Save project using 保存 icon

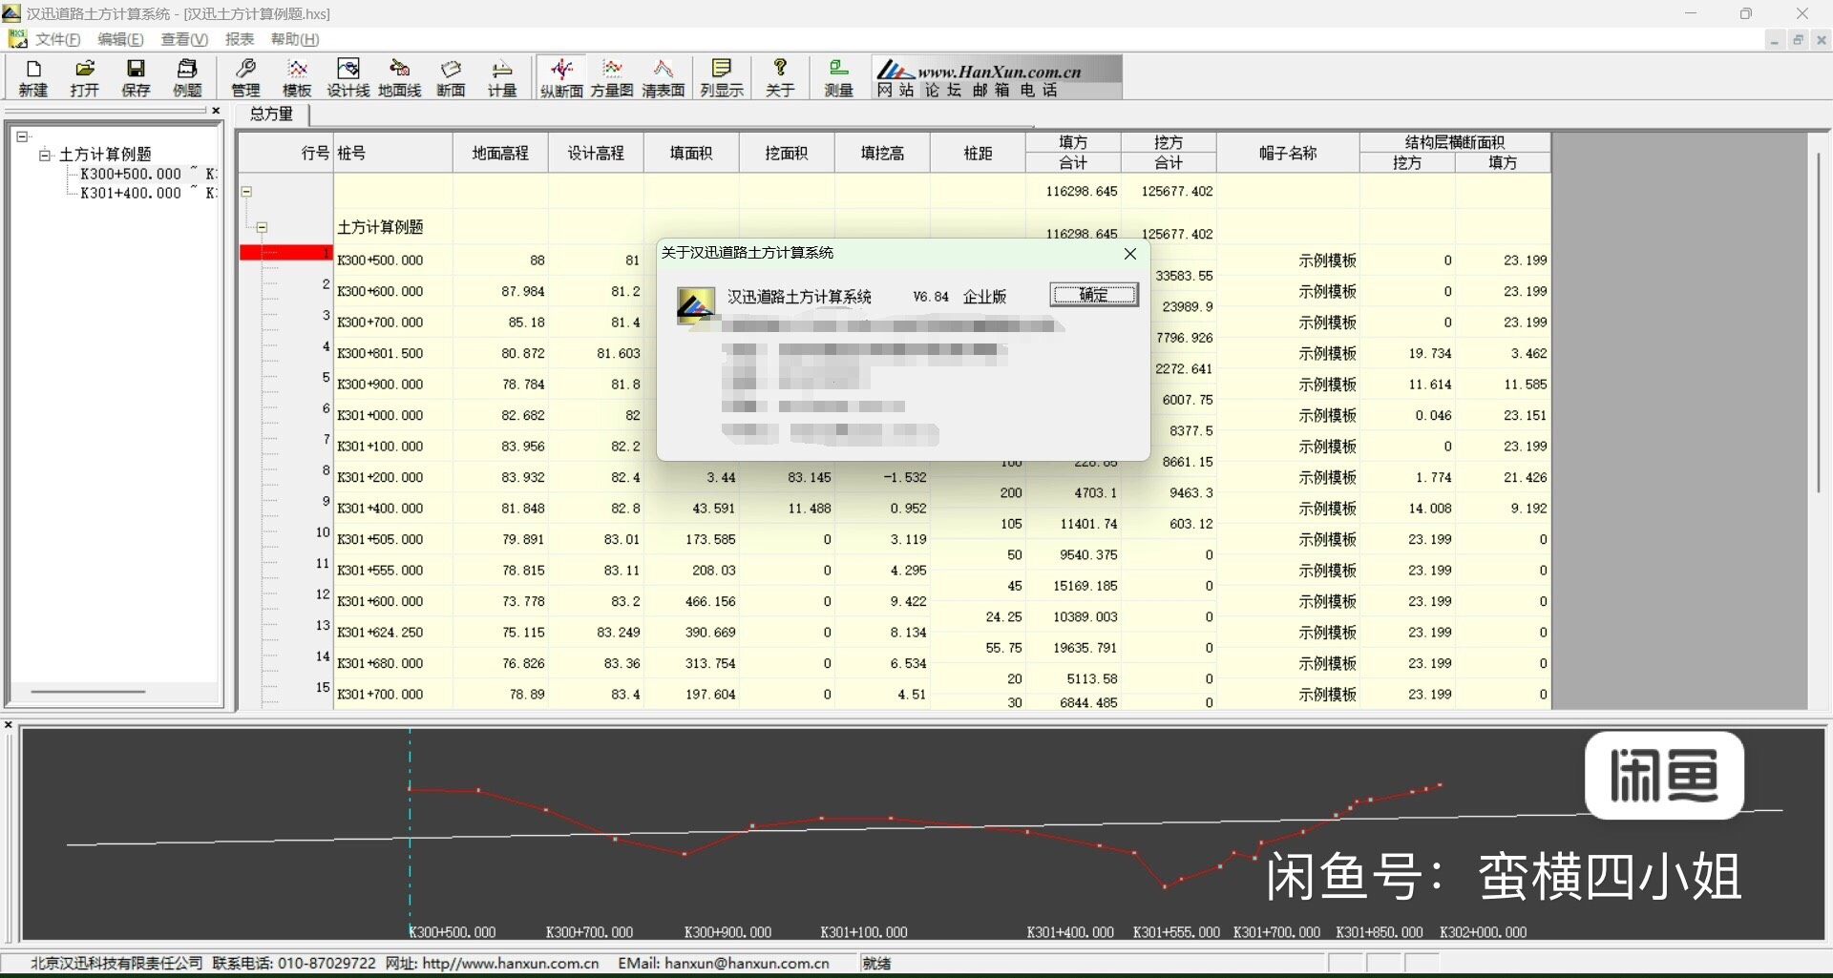click(136, 77)
